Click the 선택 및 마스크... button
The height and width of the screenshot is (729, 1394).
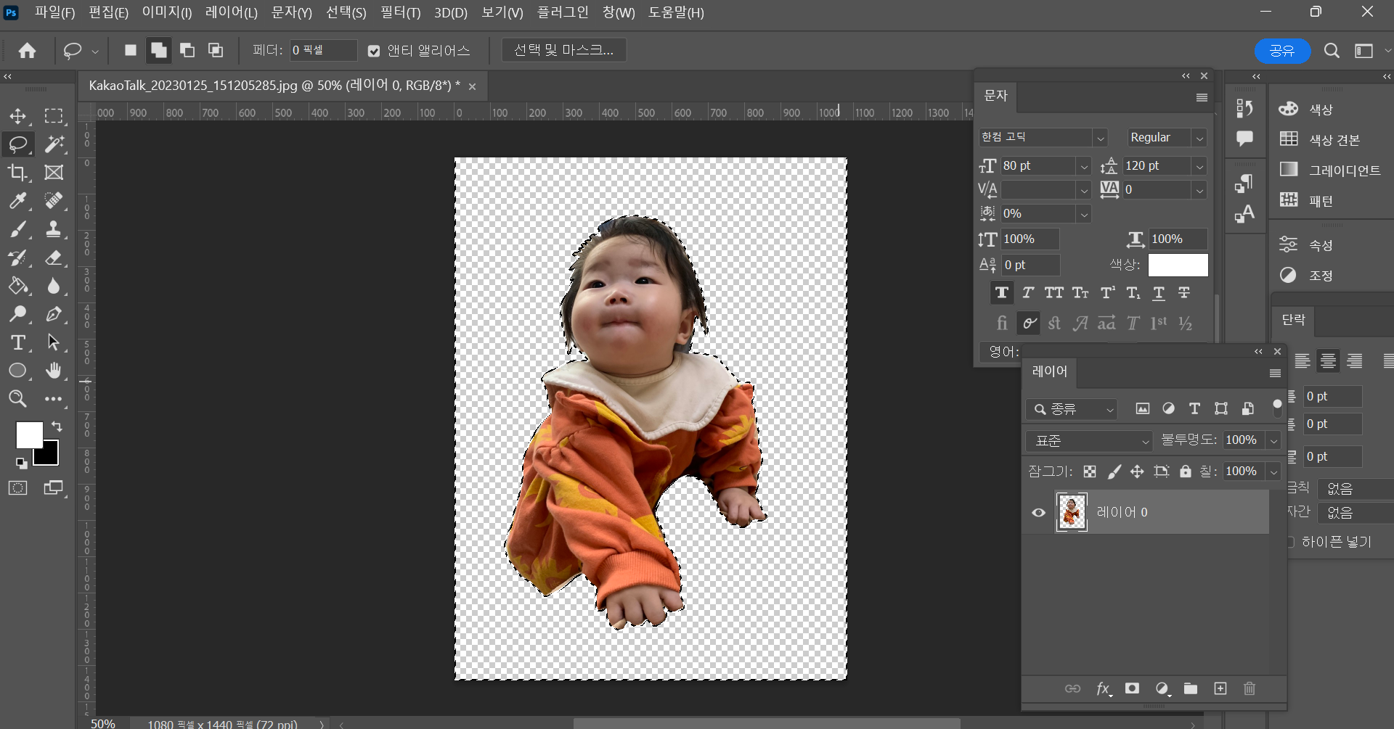[x=564, y=50]
